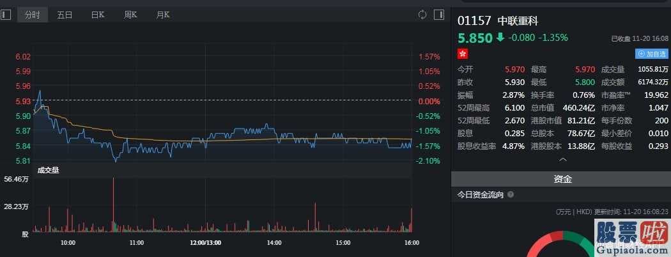Click the capital flow donut chart
Image resolution: width=671 pixels, height=257 pixels.
click(x=563, y=244)
